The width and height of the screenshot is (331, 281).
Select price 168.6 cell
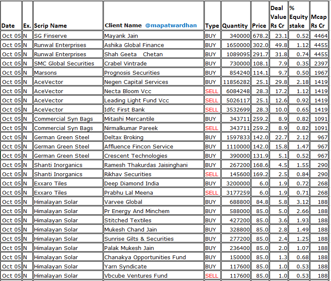click(260, 165)
